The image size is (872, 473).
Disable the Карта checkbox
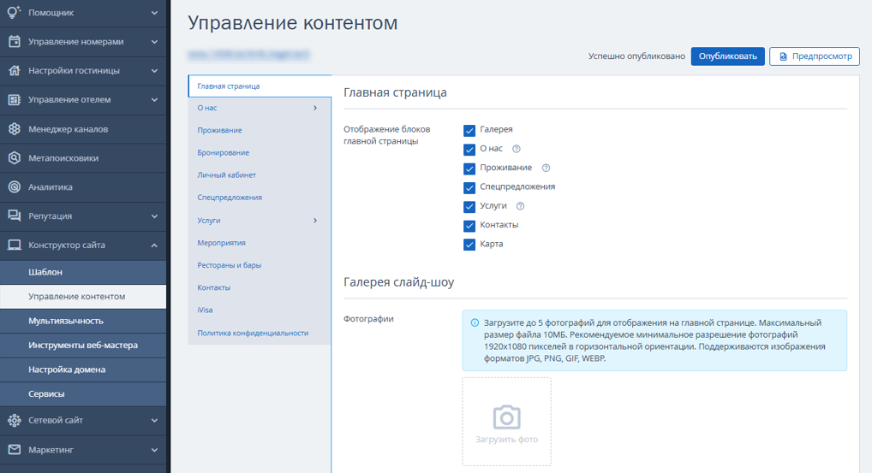click(469, 245)
